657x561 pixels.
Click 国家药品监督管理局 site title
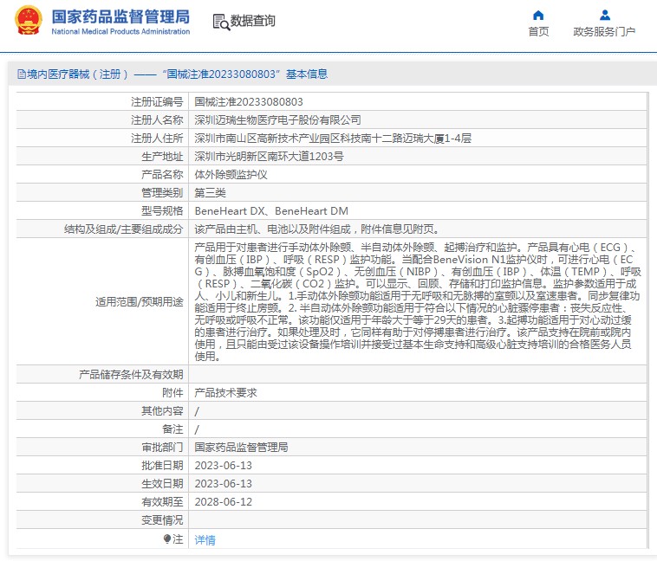(120, 17)
